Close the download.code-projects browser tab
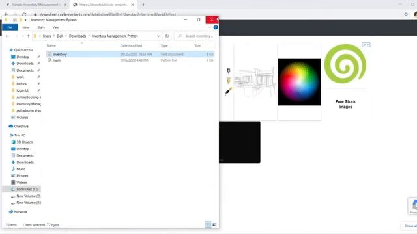The width and height of the screenshot is (417, 234). 132,5
